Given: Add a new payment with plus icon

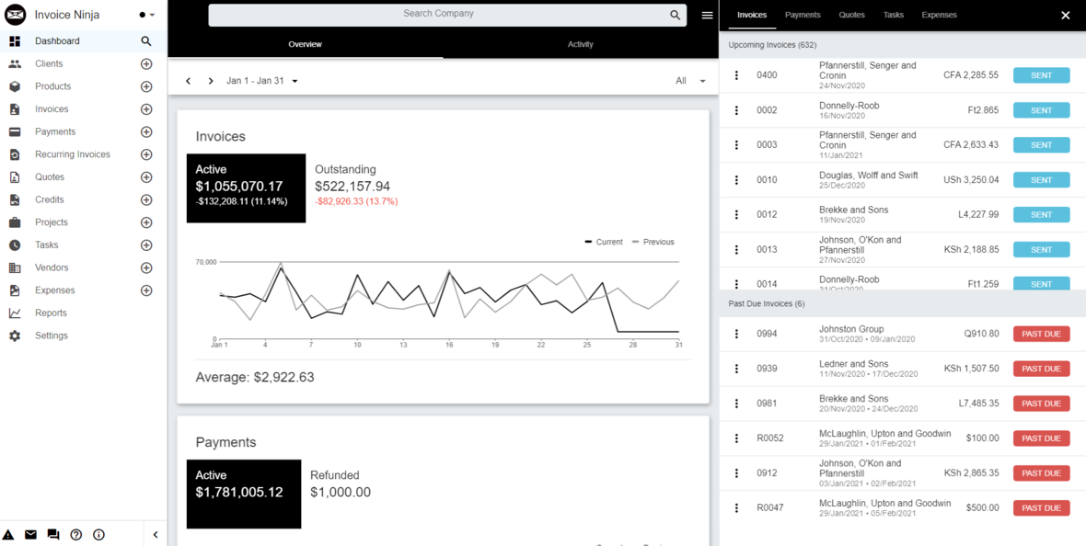Looking at the screenshot, I should pyautogui.click(x=146, y=131).
